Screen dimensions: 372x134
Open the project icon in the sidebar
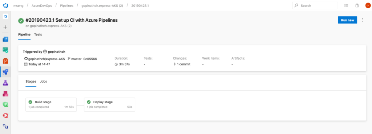[x=5, y=16]
